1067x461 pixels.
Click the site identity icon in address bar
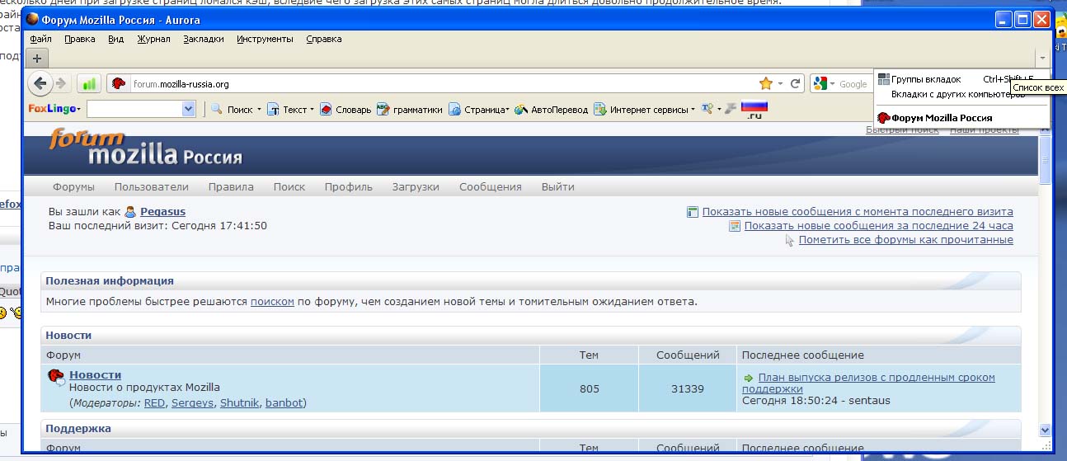[x=119, y=83]
